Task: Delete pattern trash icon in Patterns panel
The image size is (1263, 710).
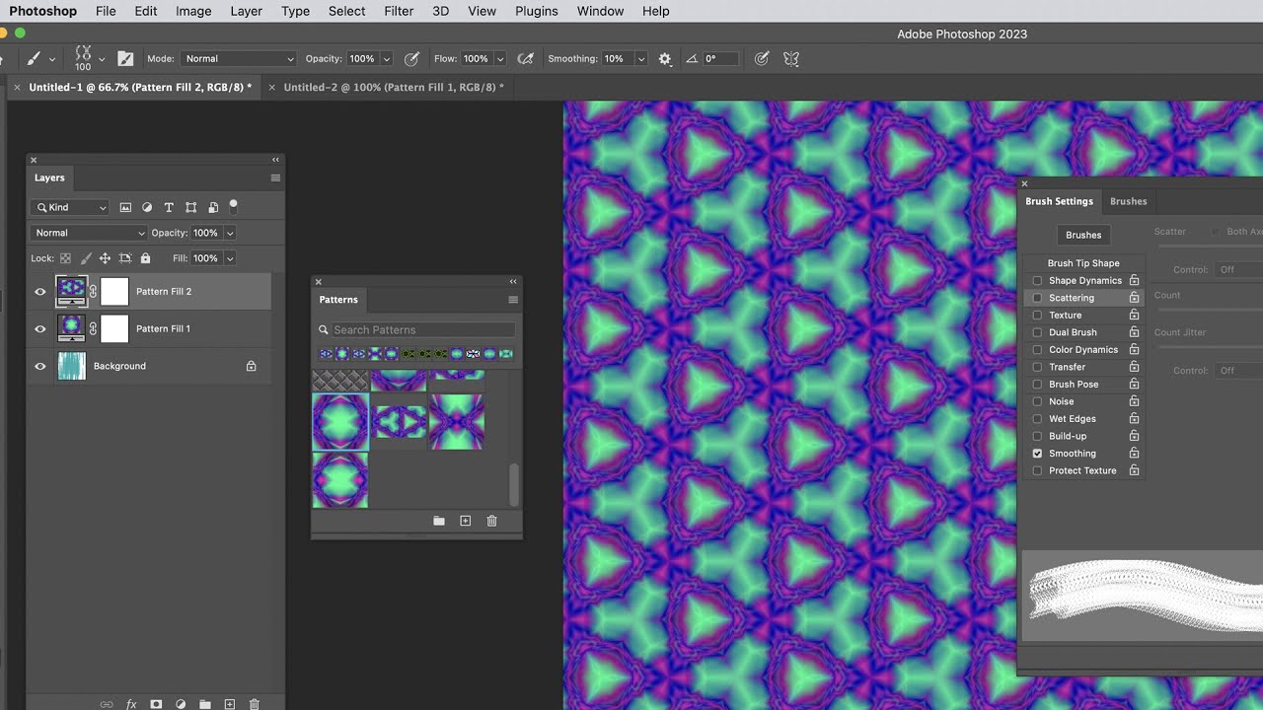Action: (x=492, y=521)
